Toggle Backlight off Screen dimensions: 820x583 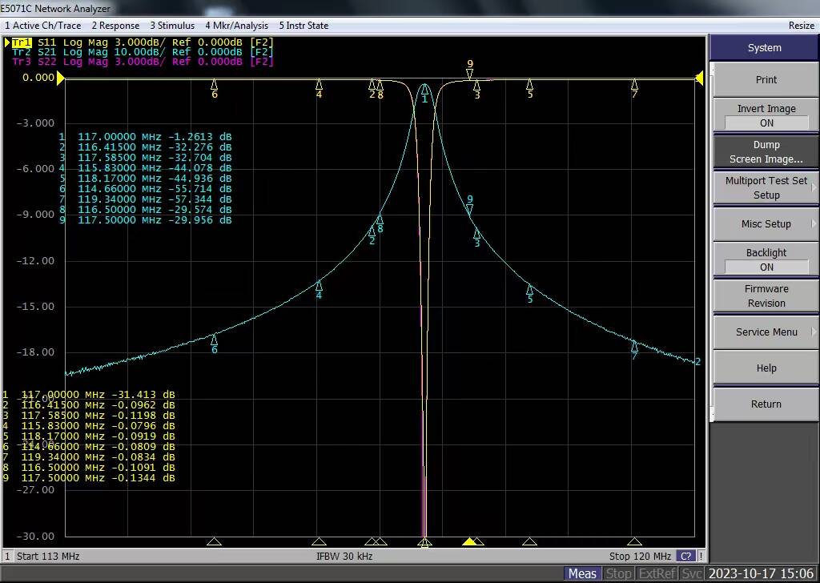pyautogui.click(x=765, y=259)
